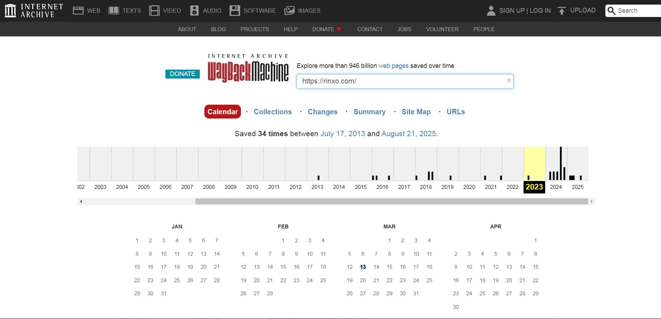The height and width of the screenshot is (319, 661).
Task: Open the March 13 snapshot date
Action: point(363,267)
